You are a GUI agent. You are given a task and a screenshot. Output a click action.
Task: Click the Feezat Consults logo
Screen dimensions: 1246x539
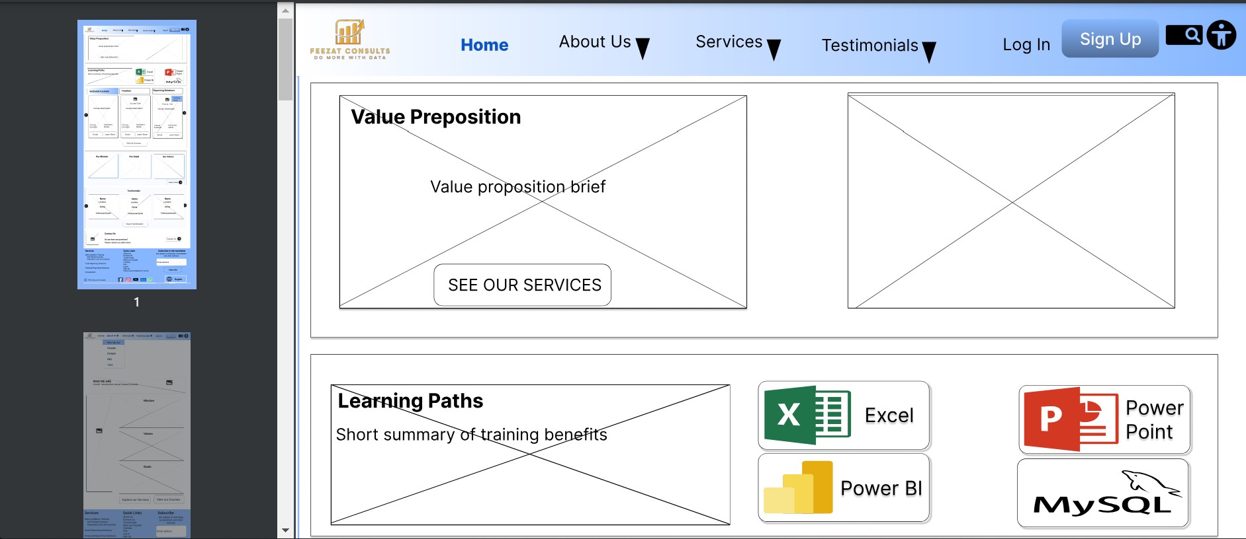349,39
